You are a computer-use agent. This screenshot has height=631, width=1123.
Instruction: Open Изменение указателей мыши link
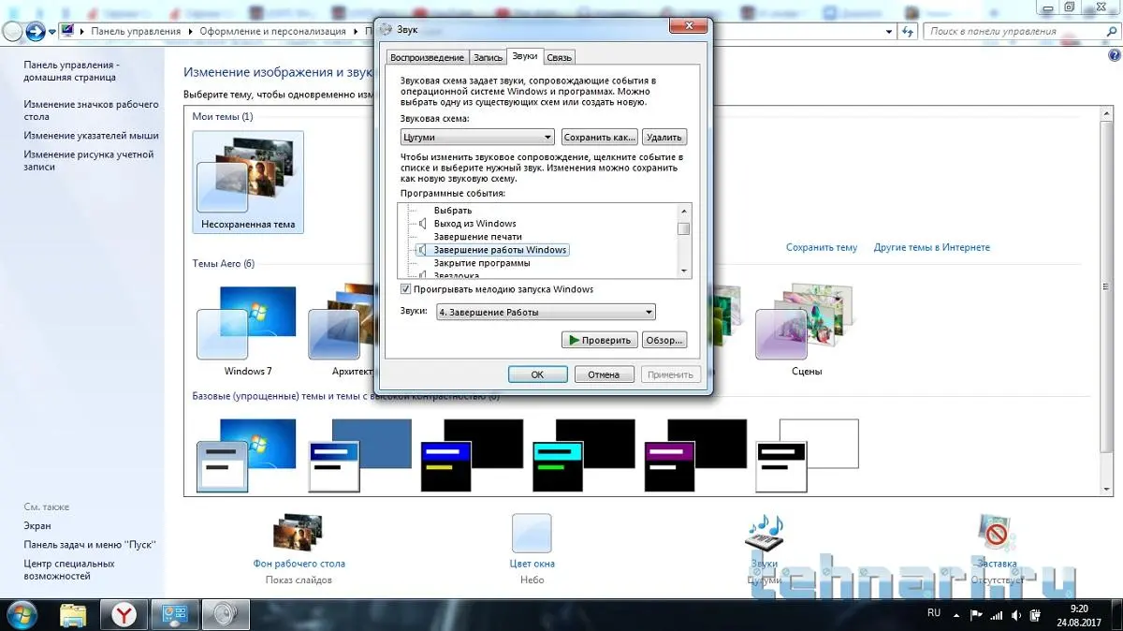point(91,136)
